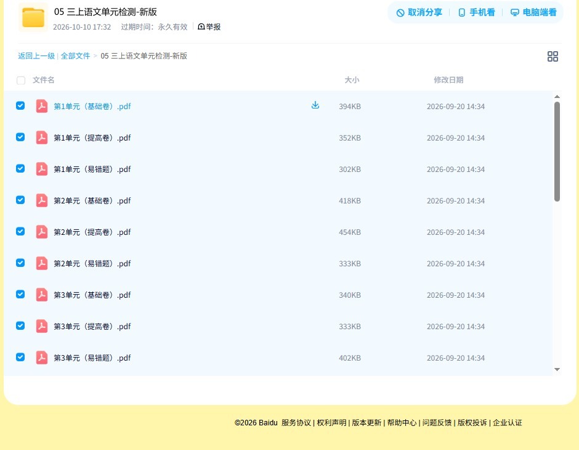Click 全部文件 breadcrumb link
Image resolution: width=579 pixels, height=450 pixels.
75,56
